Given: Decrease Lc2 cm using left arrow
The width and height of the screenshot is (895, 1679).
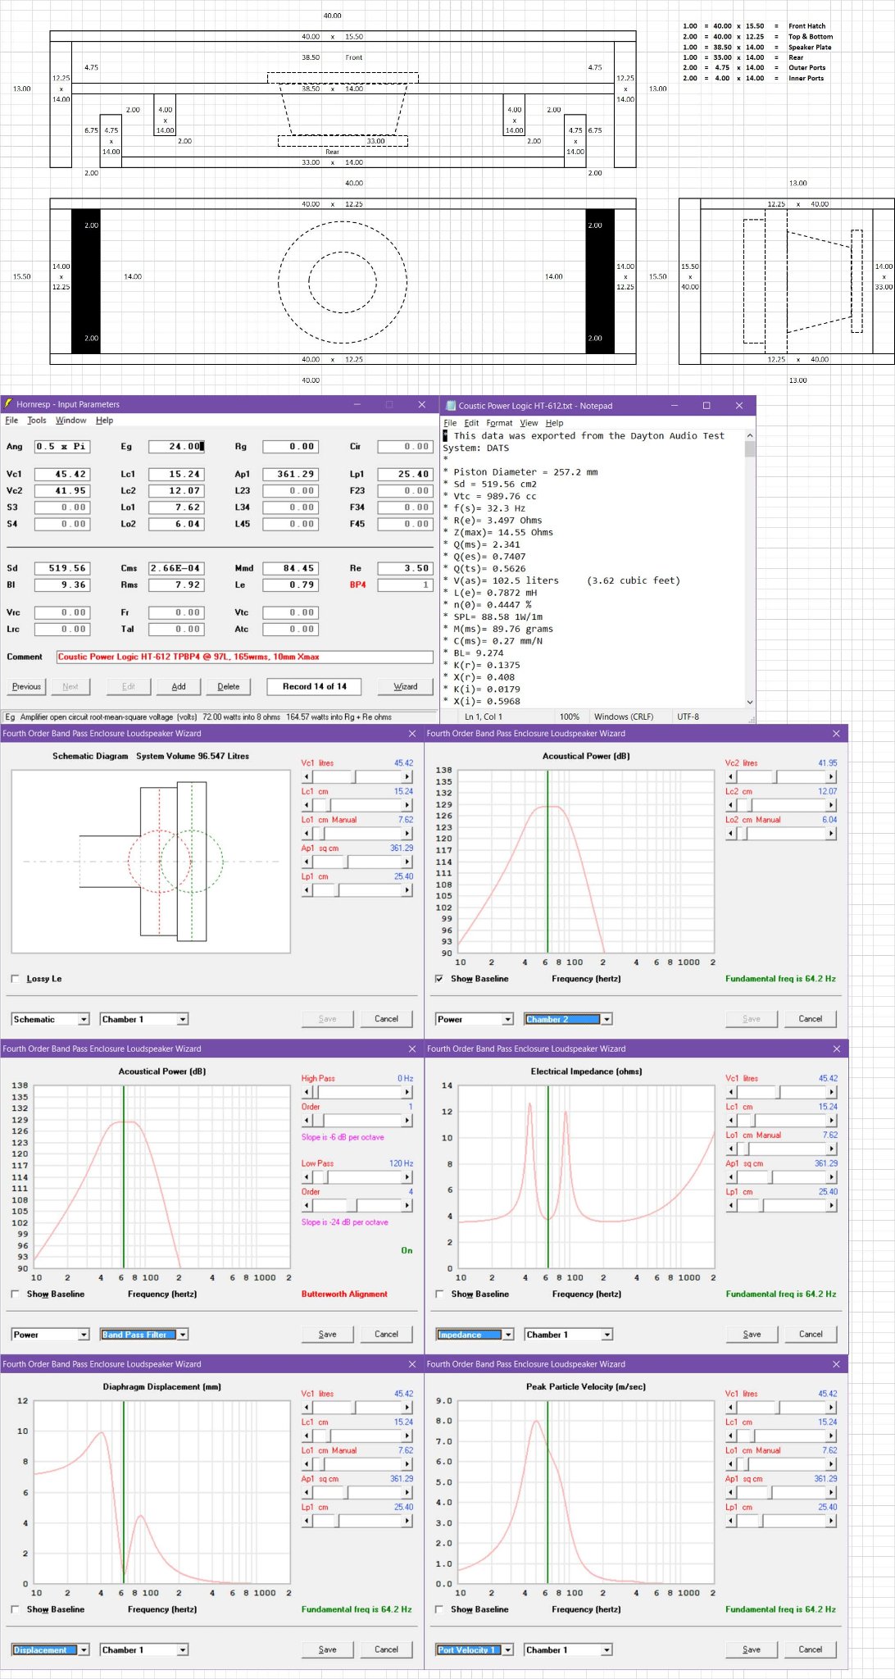Looking at the screenshot, I should coord(731,805).
